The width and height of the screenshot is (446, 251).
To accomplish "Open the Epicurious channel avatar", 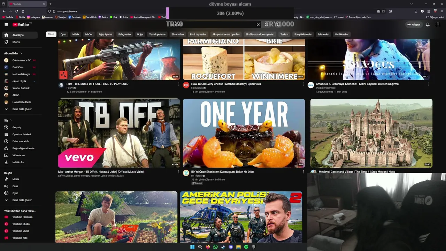I will point(186,85).
